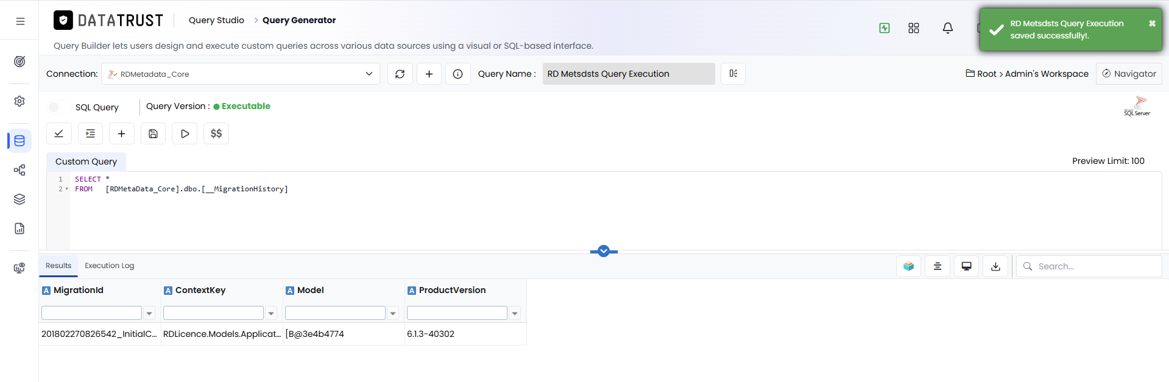This screenshot has height=382, width=1169.
Task: Open the Navigator button
Action: pyautogui.click(x=1129, y=74)
